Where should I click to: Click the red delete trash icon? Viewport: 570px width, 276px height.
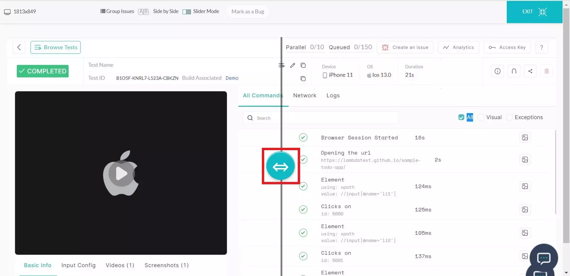(547, 71)
